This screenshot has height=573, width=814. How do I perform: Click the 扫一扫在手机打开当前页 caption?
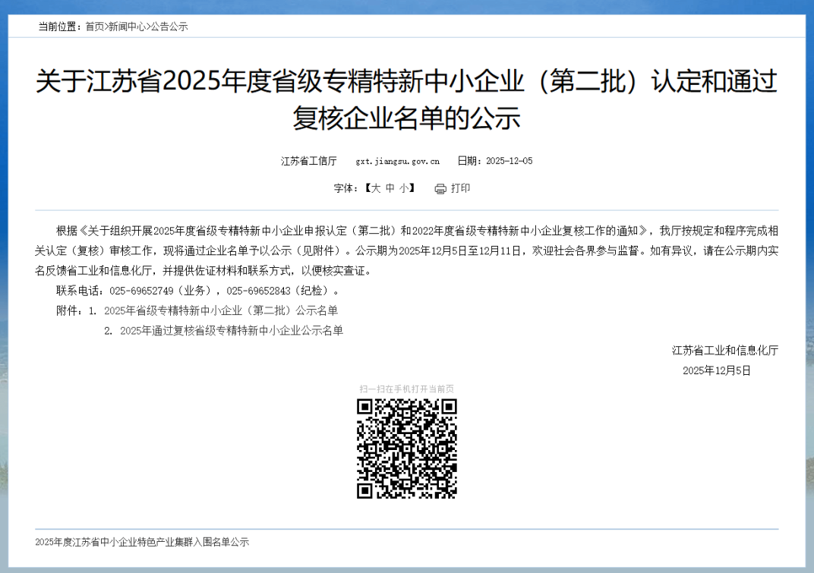click(407, 387)
